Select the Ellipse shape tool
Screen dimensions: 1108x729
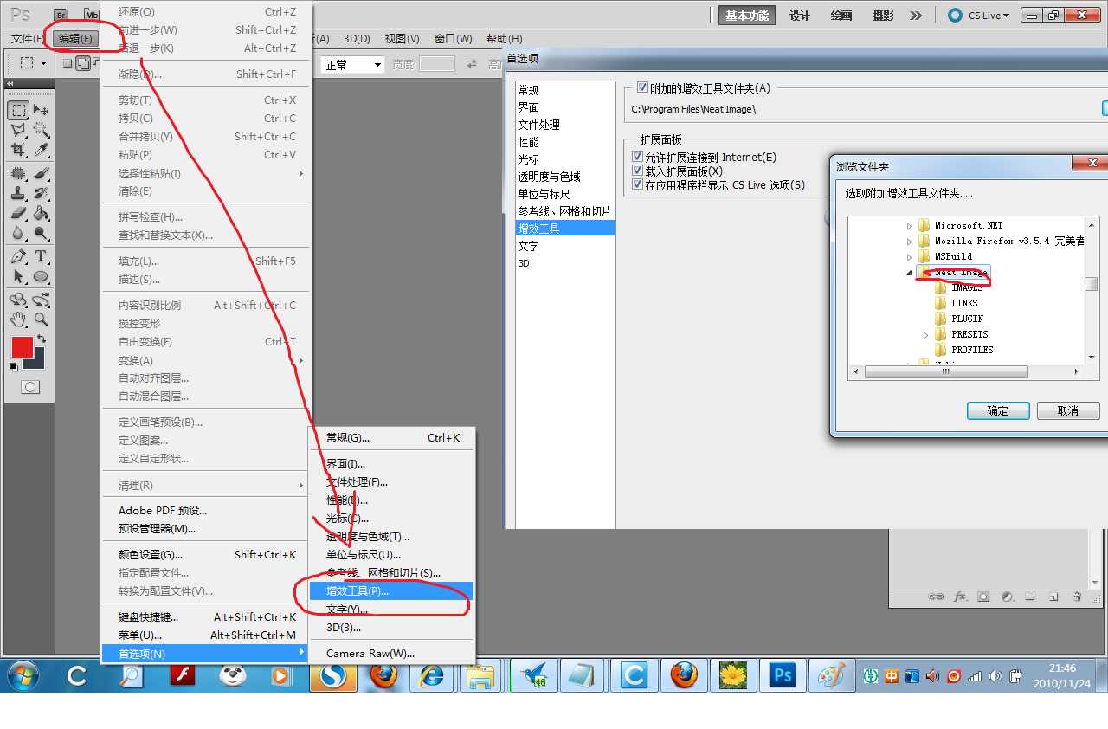41,277
